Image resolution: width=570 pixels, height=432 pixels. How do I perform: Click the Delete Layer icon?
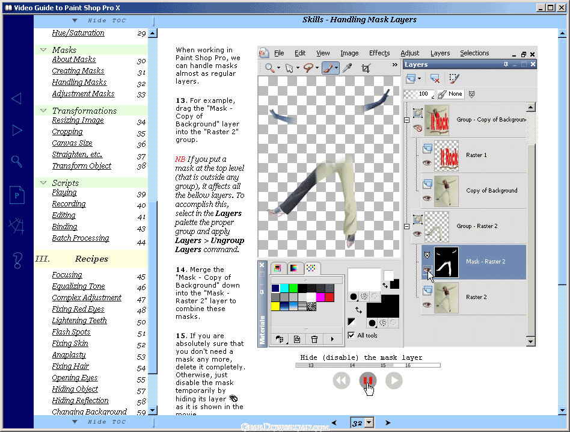434,79
